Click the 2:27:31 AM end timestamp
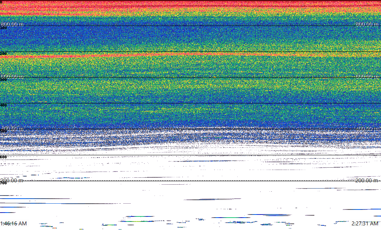This screenshot has width=381, height=230. pyautogui.click(x=365, y=223)
